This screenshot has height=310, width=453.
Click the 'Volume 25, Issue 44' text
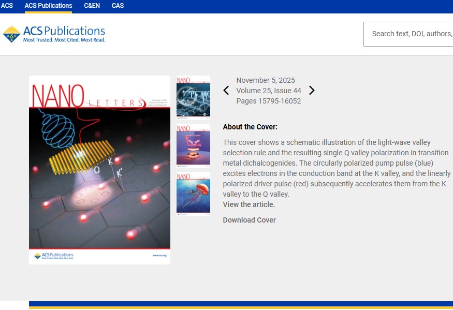tap(269, 91)
